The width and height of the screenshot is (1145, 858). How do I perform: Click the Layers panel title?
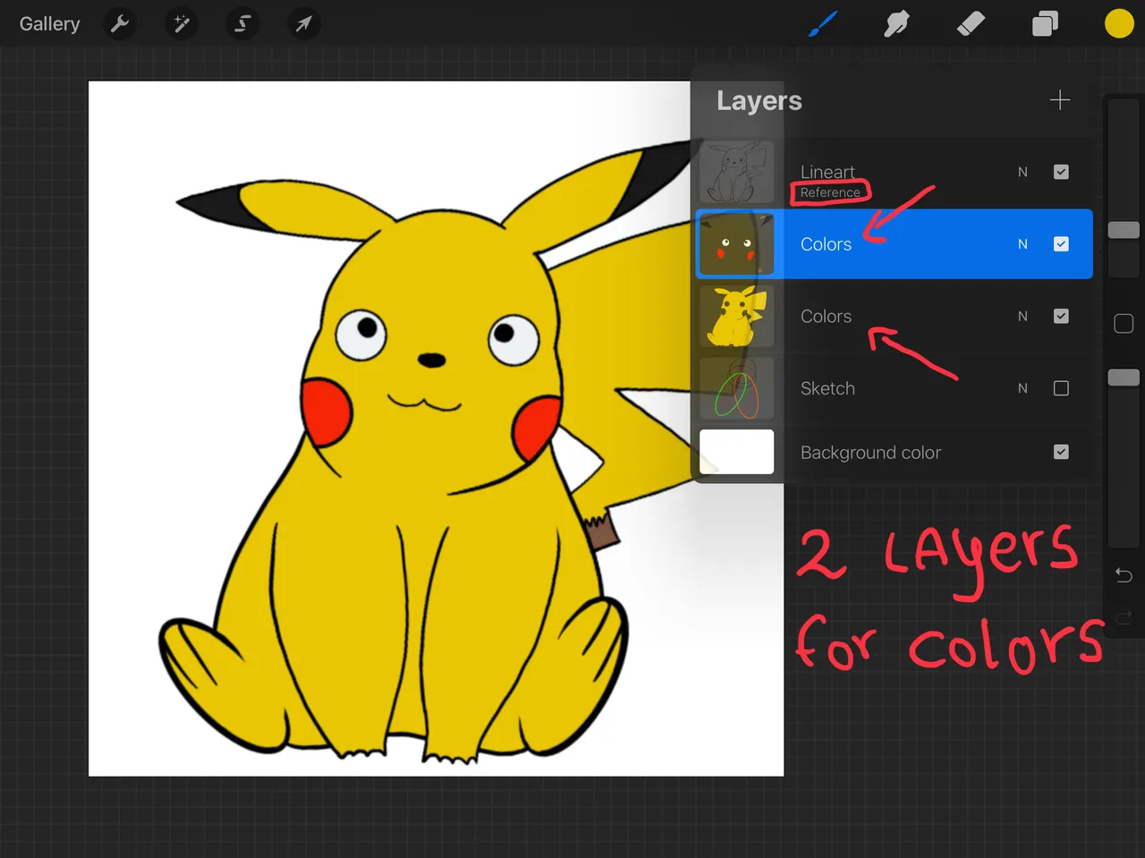click(759, 101)
